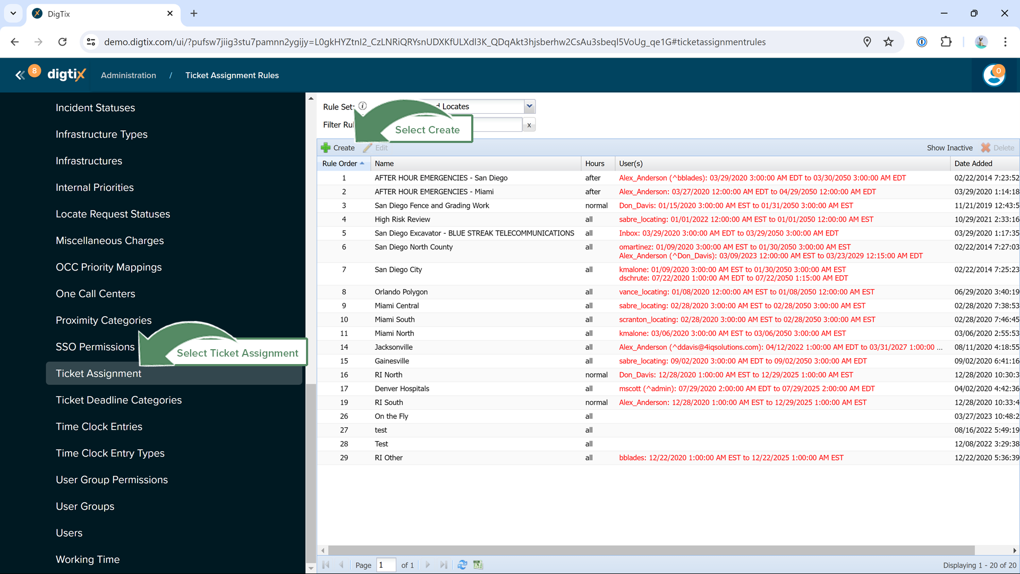Screen dimensions: 1020x574
Task: Bookmark page with the star icon
Action: pos(888,42)
